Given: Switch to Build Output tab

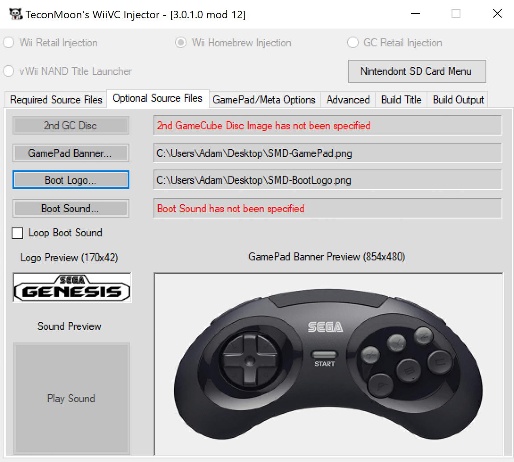Looking at the screenshot, I should [x=458, y=99].
